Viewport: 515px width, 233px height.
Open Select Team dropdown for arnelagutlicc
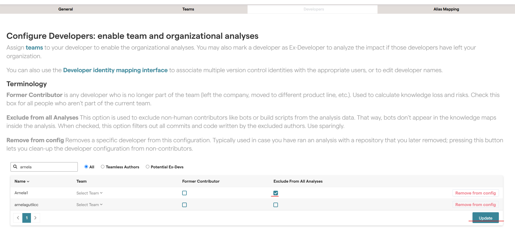[89, 205]
